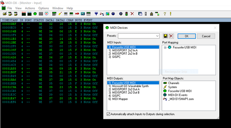
Task: Select MIDI Mapper output
Action: point(133,99)
